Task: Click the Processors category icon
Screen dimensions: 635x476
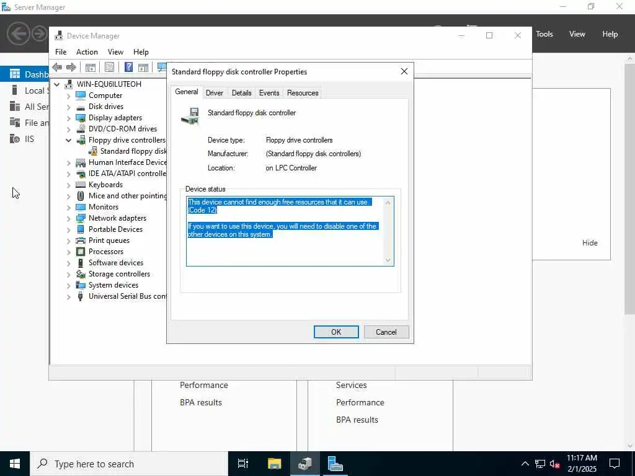Action: point(81,252)
